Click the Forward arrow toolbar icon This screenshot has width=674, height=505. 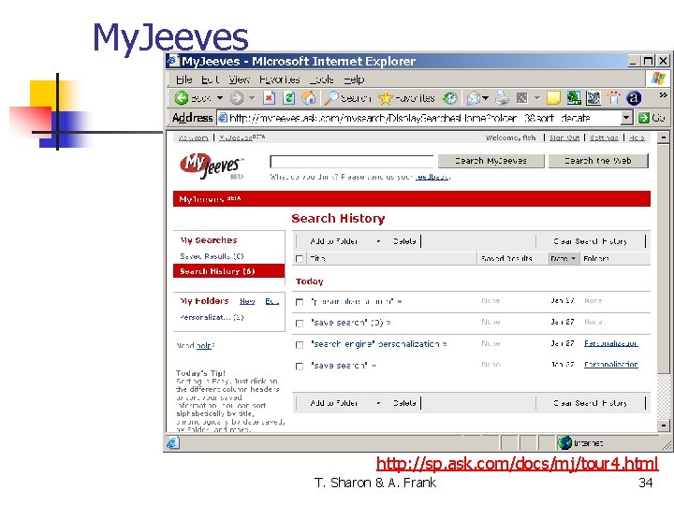point(237,98)
